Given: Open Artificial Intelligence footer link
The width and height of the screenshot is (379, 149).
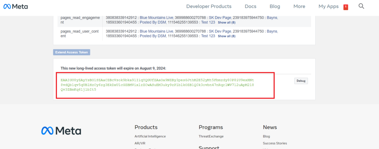Looking at the screenshot, I should (x=150, y=136).
